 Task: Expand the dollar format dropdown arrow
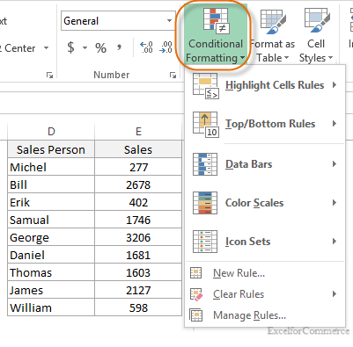click(x=85, y=47)
